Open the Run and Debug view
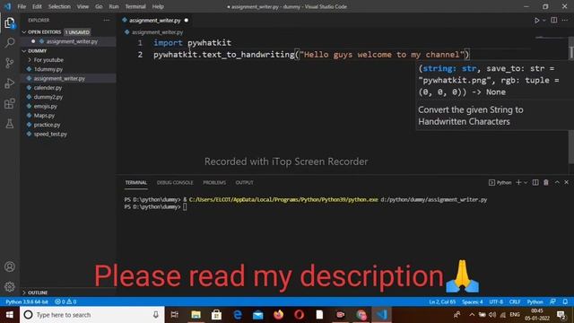The width and height of the screenshot is (574, 323). 10,83
